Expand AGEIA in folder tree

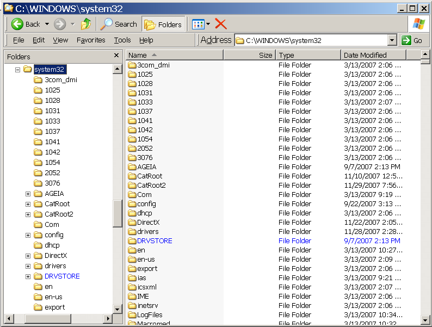pyautogui.click(x=28, y=194)
